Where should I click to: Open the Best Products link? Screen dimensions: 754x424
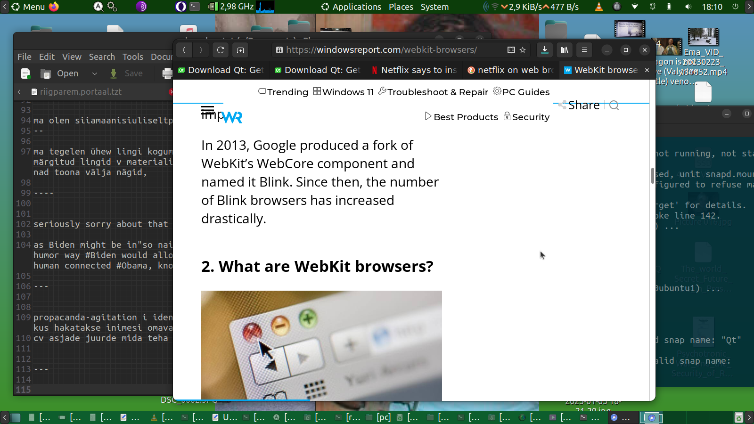point(461,117)
